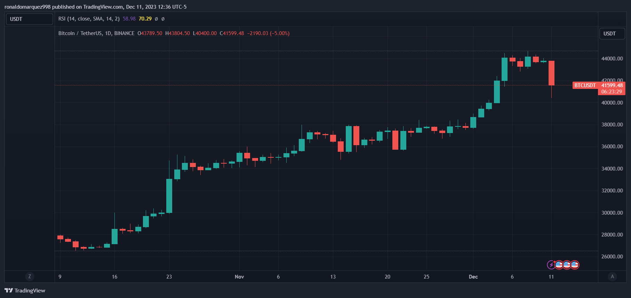
Task: Click the TradingView logo
Action: pyautogui.click(x=25, y=290)
